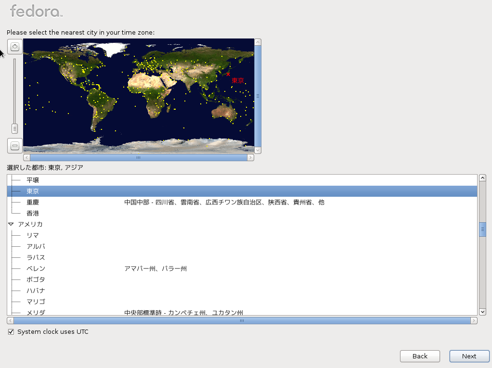Zoom in on the map with plus button

point(15,47)
